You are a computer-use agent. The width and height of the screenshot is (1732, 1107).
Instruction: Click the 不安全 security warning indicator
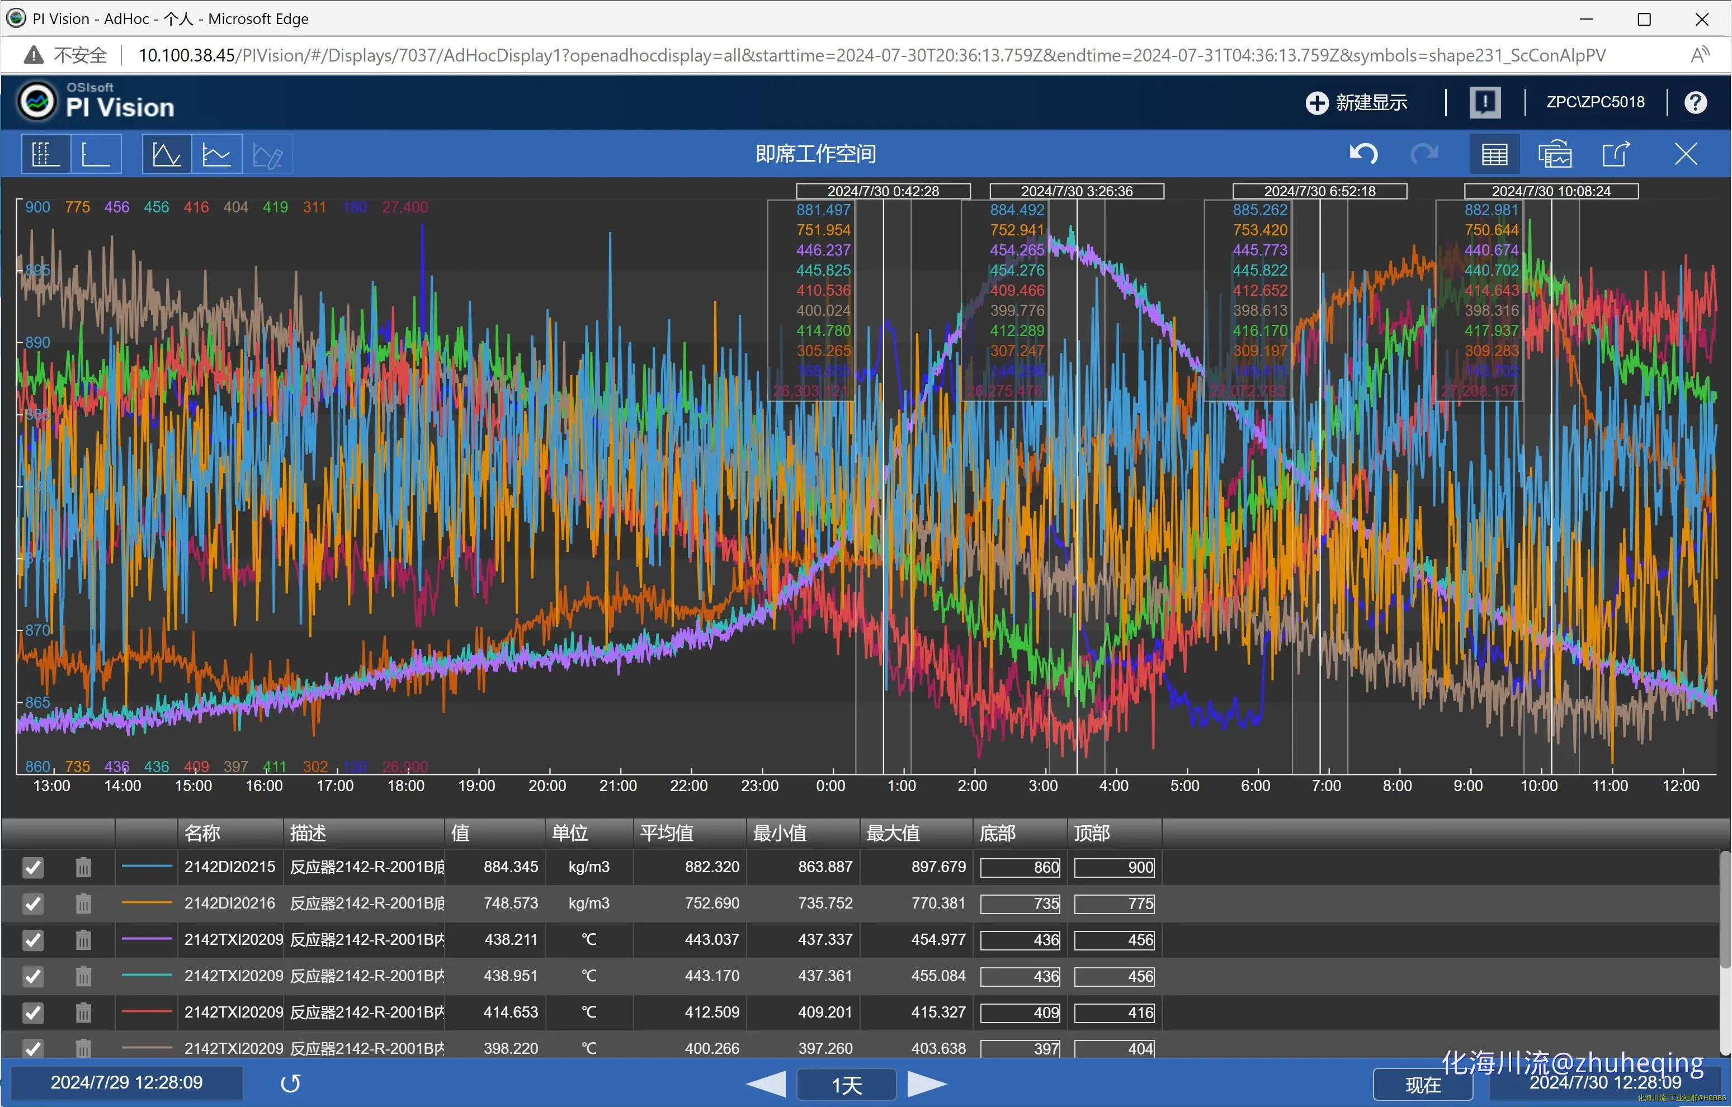[65, 55]
